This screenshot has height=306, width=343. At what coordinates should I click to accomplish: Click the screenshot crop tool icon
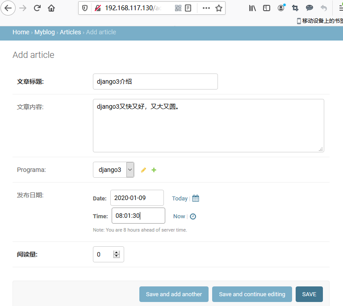295,8
